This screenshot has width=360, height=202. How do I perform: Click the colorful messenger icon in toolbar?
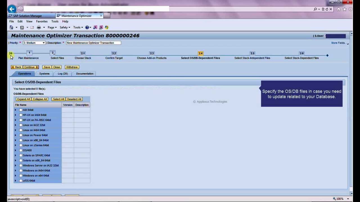pyautogui.click(x=107, y=27)
